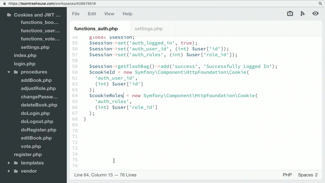Open editBook.php file
This screenshot has height=183, width=325.
pos(36,138)
